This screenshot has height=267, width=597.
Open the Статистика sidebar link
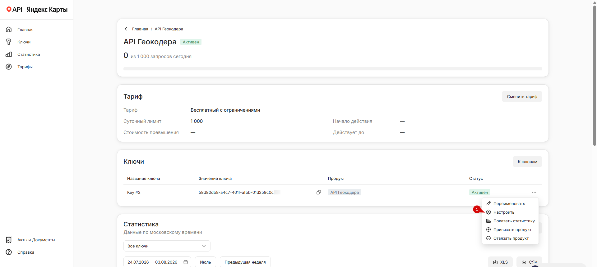tap(29, 54)
